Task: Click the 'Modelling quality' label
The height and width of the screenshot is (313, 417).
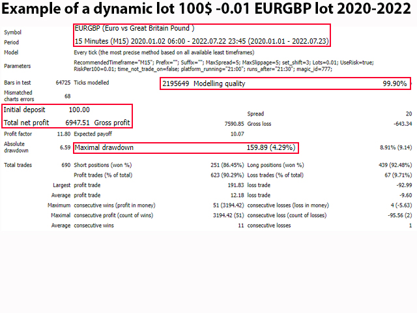Action: tap(220, 83)
